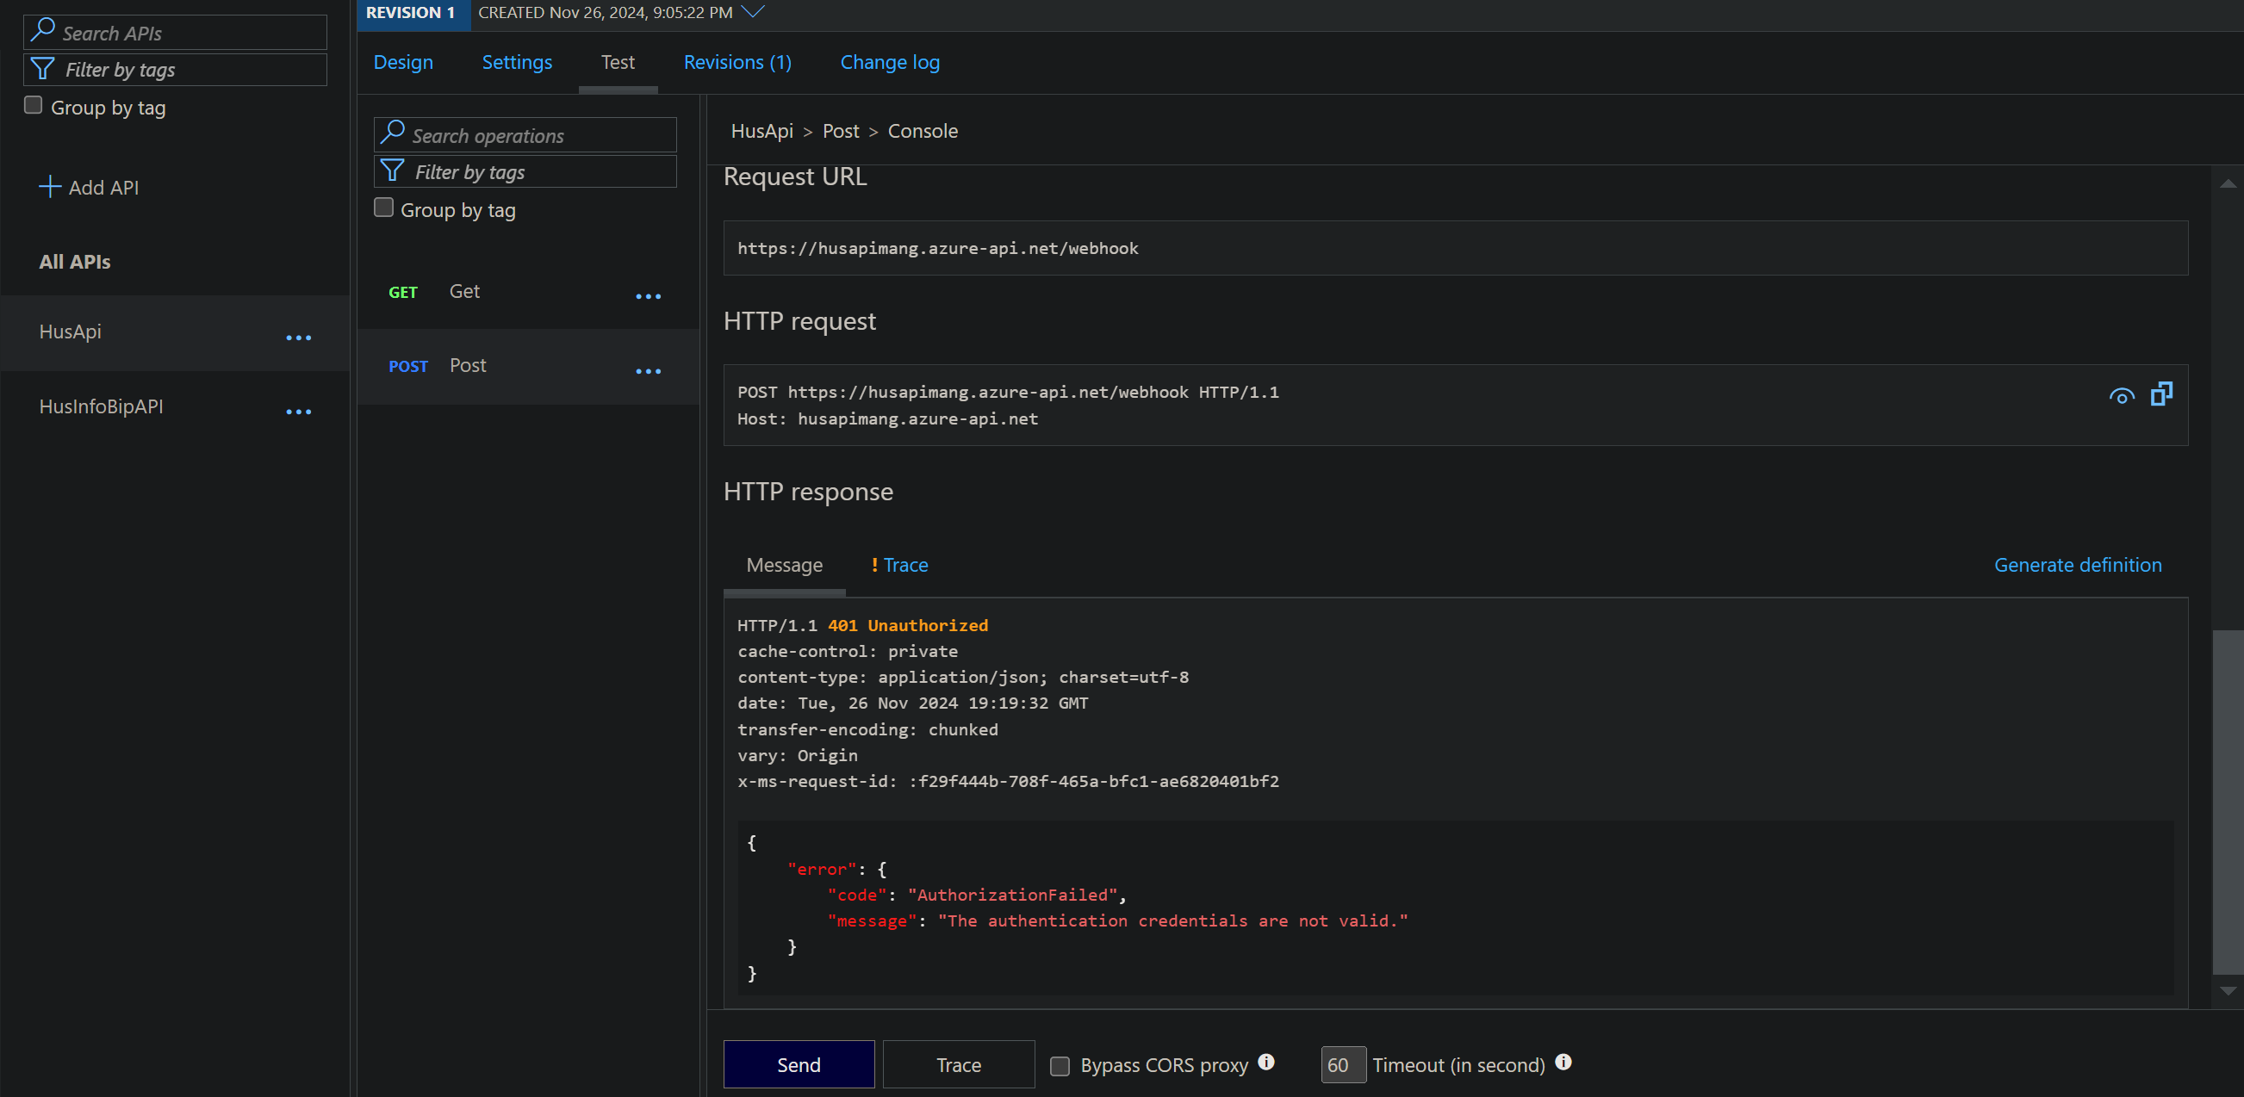Open the Get operation ellipsis menu

648,297
